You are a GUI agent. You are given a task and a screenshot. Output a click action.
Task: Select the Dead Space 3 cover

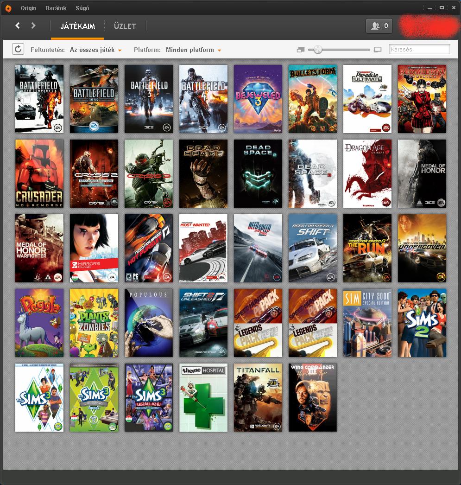point(313,173)
